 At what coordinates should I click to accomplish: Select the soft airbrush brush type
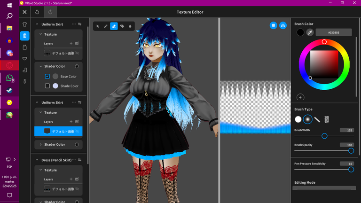click(307, 119)
